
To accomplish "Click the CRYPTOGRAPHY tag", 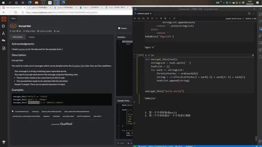I will pyautogui.click(x=84, y=116).
